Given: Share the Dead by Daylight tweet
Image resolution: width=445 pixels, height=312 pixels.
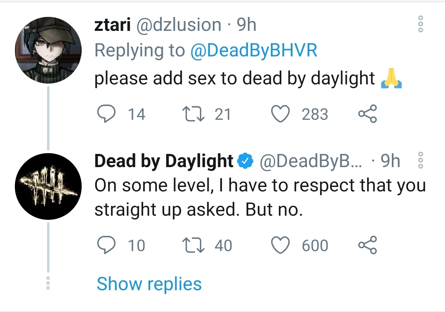Looking at the screenshot, I should click(x=367, y=244).
